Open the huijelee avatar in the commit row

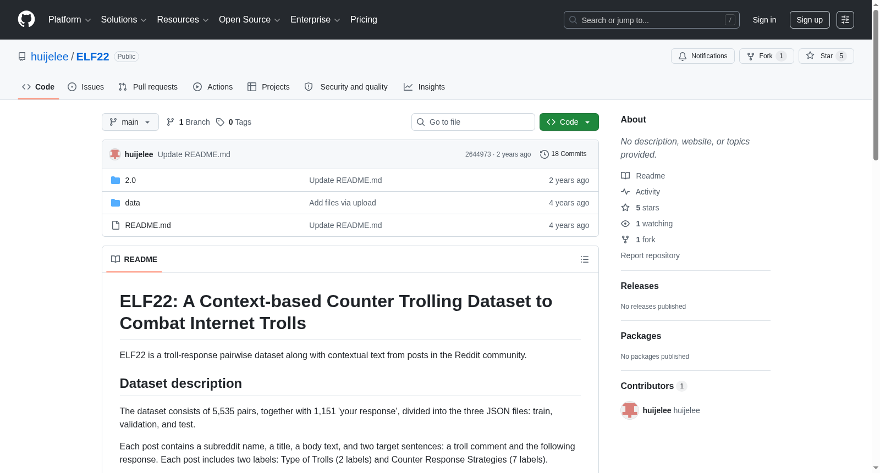[115, 154]
